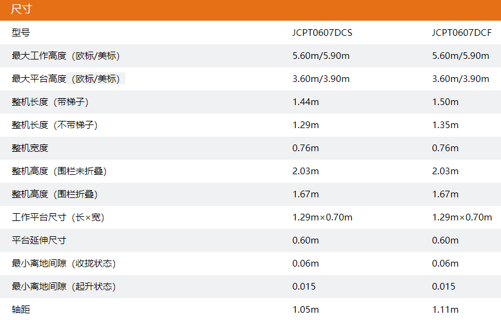Click JCPT0607DCF 1.67m folded height
This screenshot has height=320, width=501.
(445, 194)
